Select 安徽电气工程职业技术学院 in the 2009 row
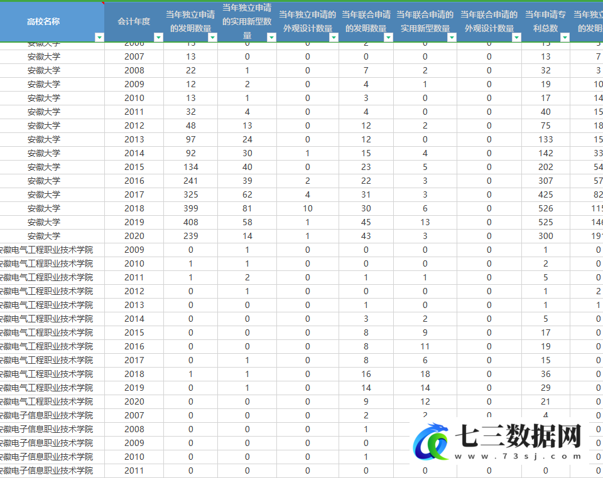Image resolution: width=603 pixels, height=478 pixels. tap(52, 250)
